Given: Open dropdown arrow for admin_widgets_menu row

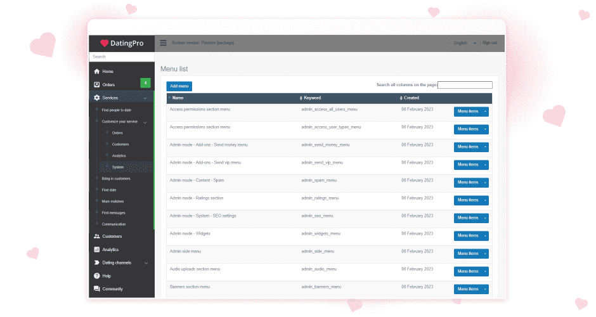Looking at the screenshot, I should (x=485, y=236).
